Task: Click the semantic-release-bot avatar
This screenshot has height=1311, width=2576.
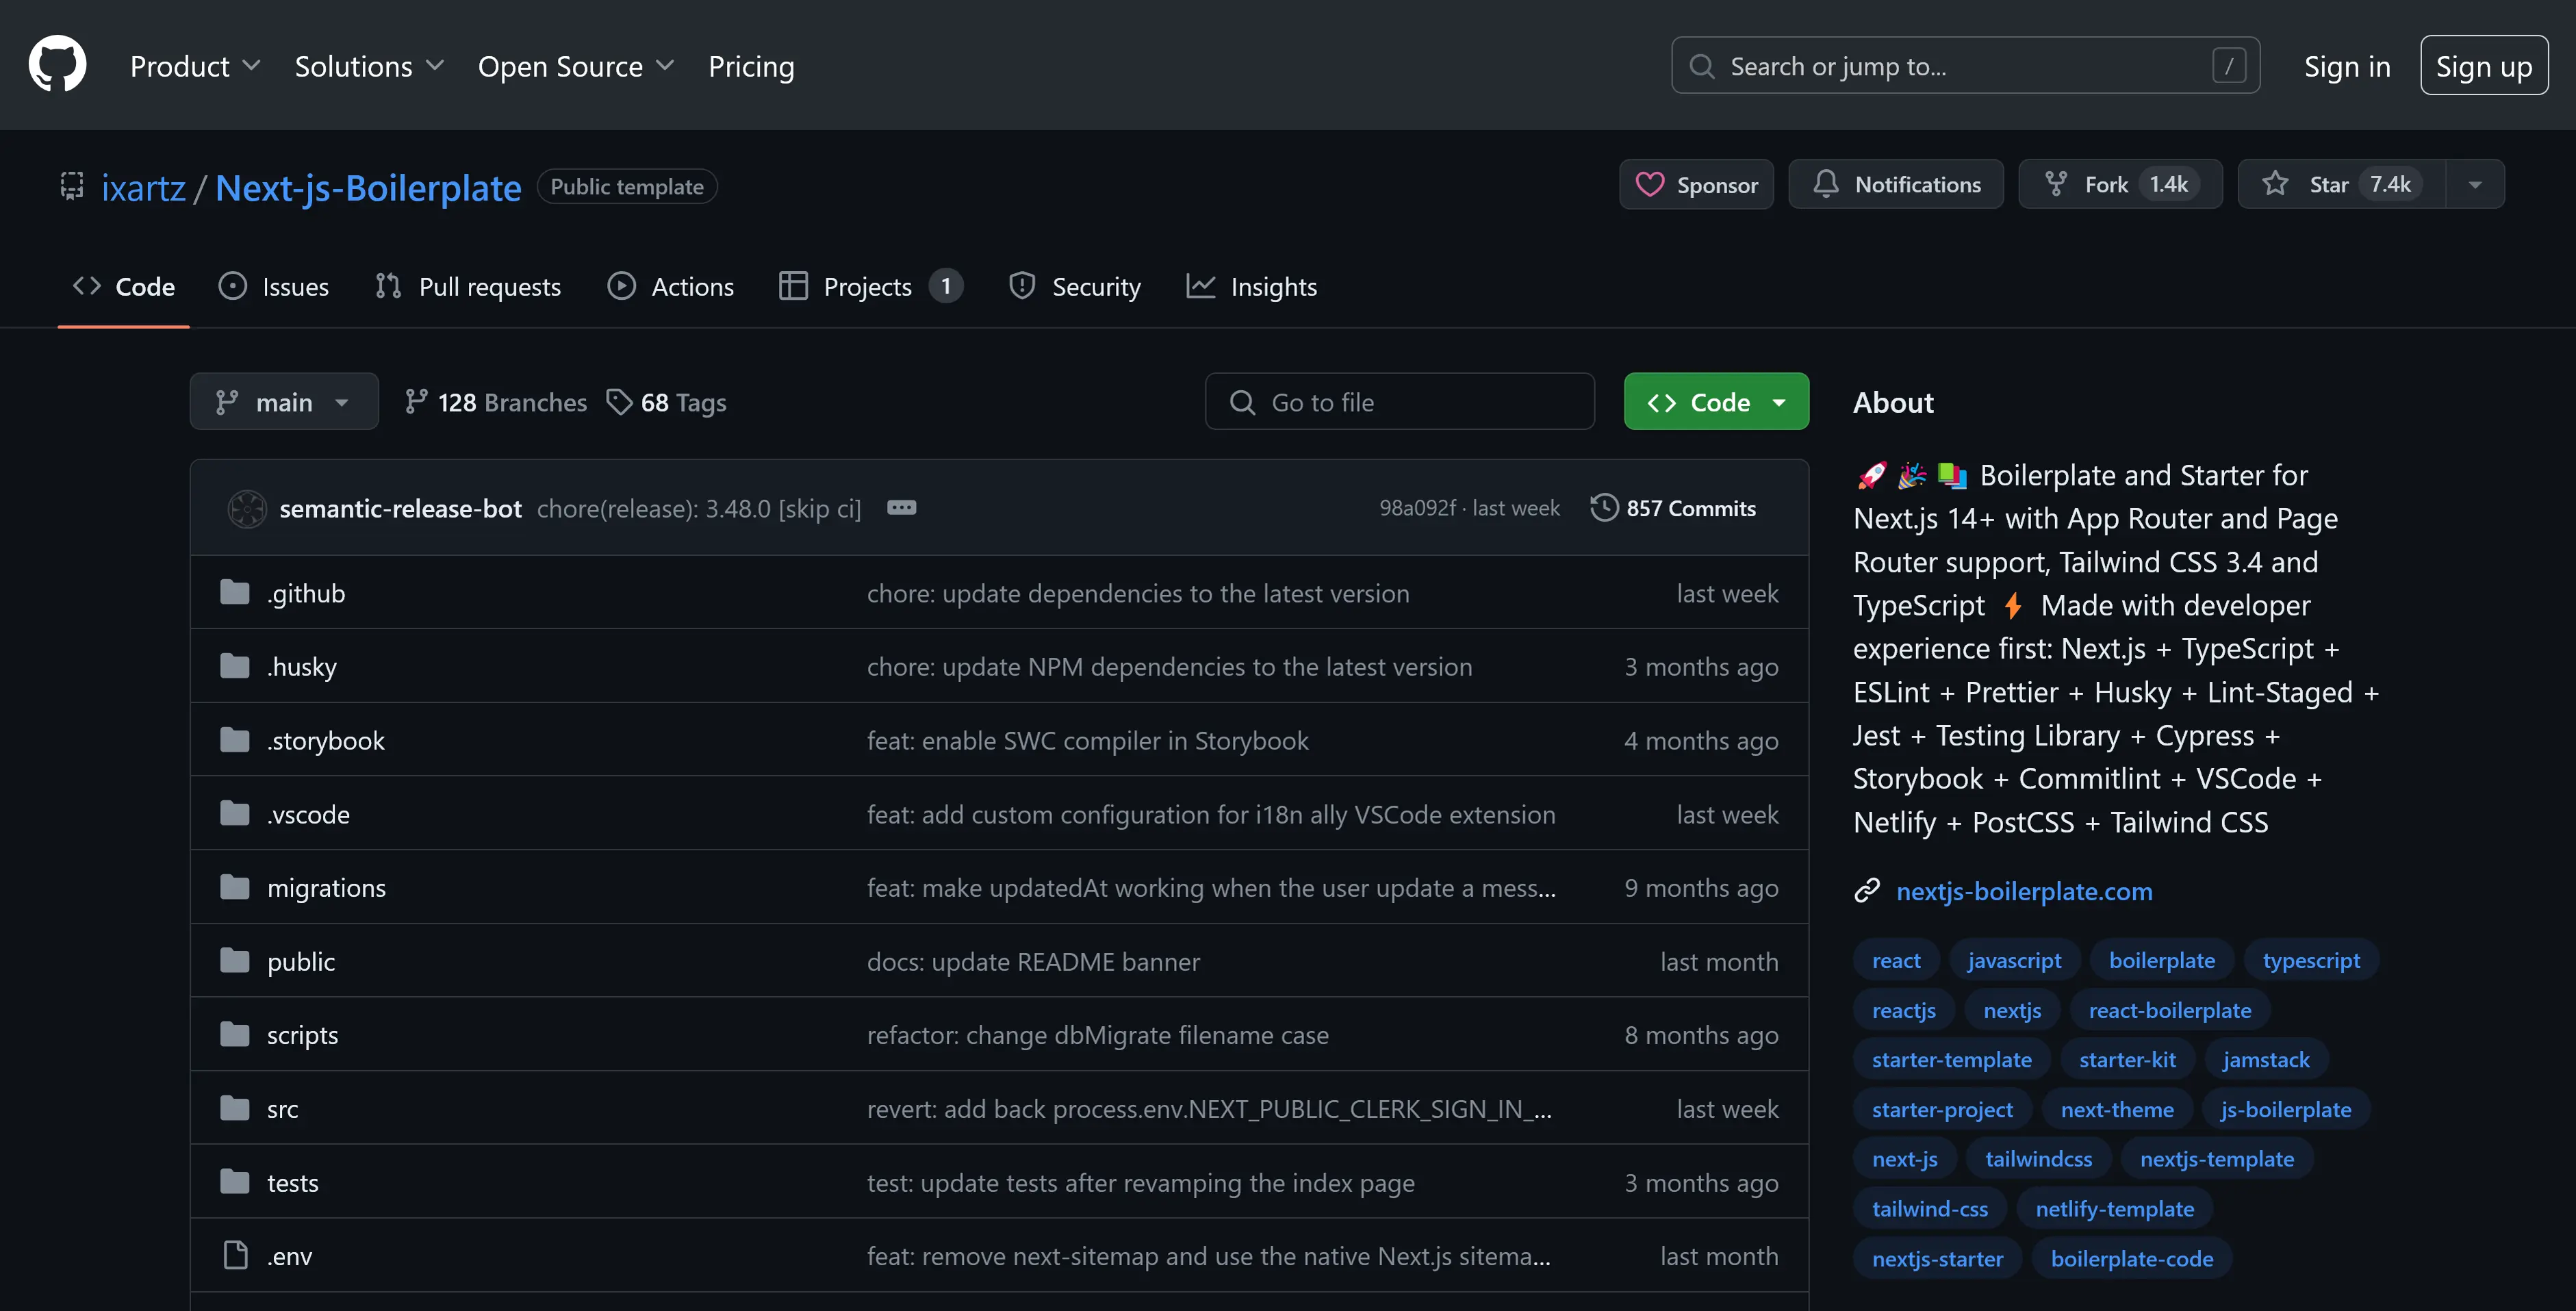Action: coord(247,508)
